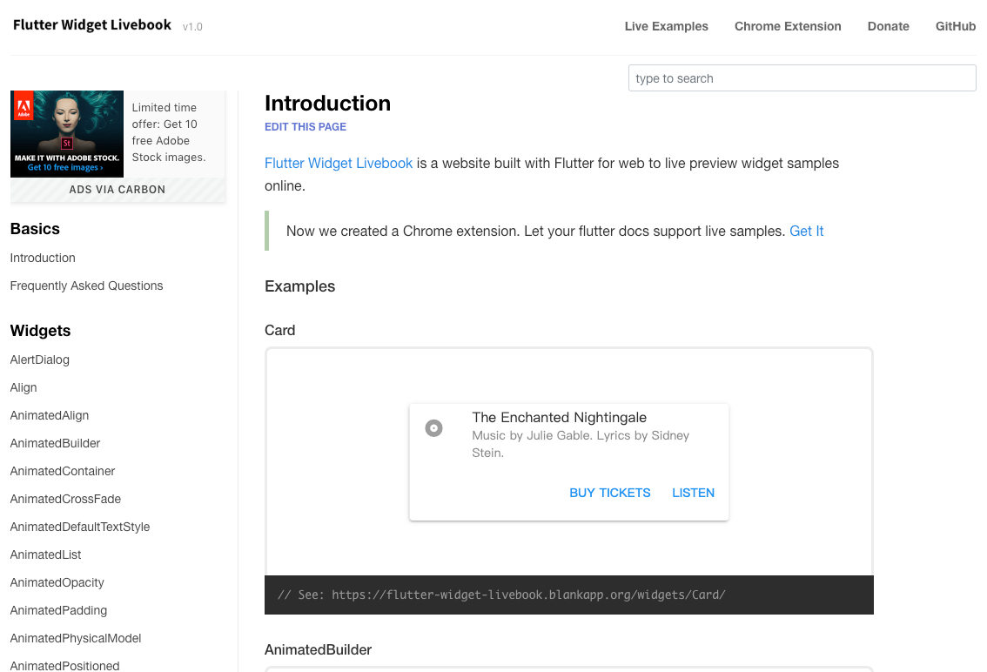Open Frequently Asked Questions in sidebar

[x=86, y=286]
